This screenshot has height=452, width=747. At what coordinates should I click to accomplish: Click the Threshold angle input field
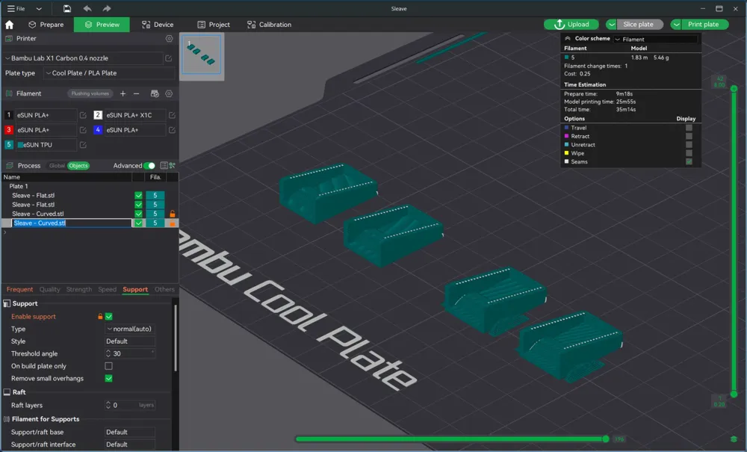[x=130, y=354]
